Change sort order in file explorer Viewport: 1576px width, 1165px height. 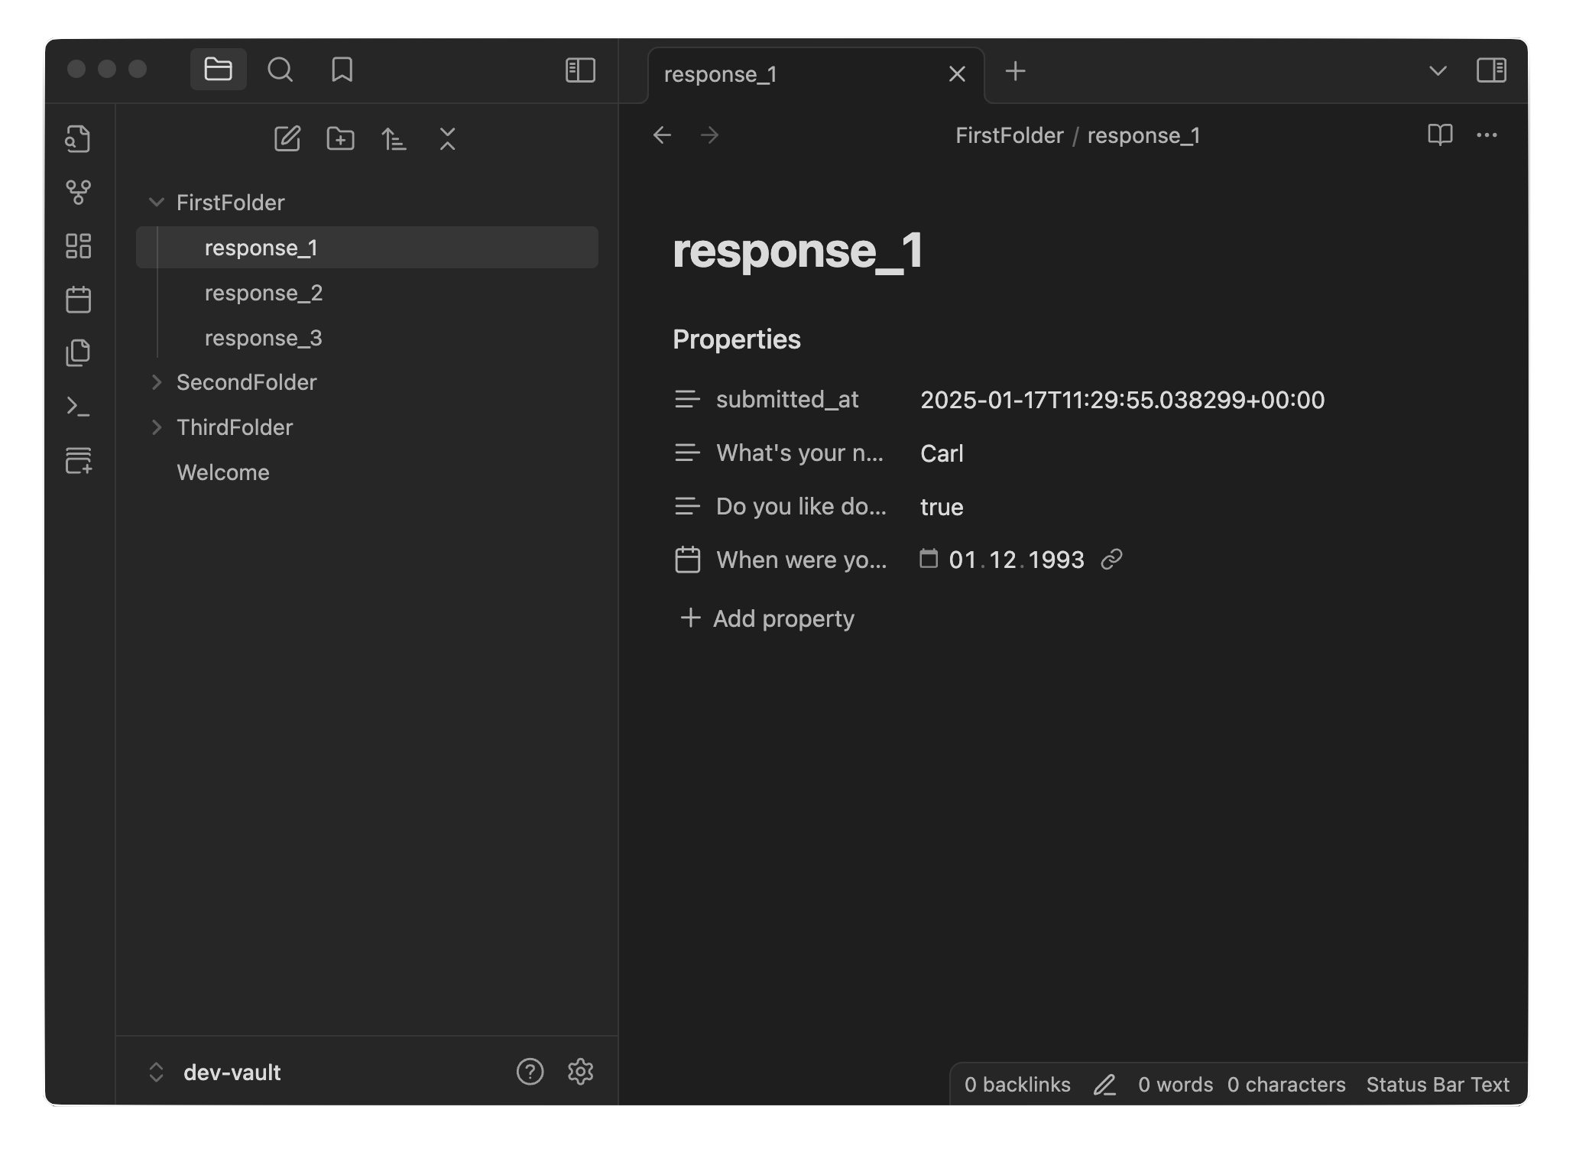(x=394, y=139)
